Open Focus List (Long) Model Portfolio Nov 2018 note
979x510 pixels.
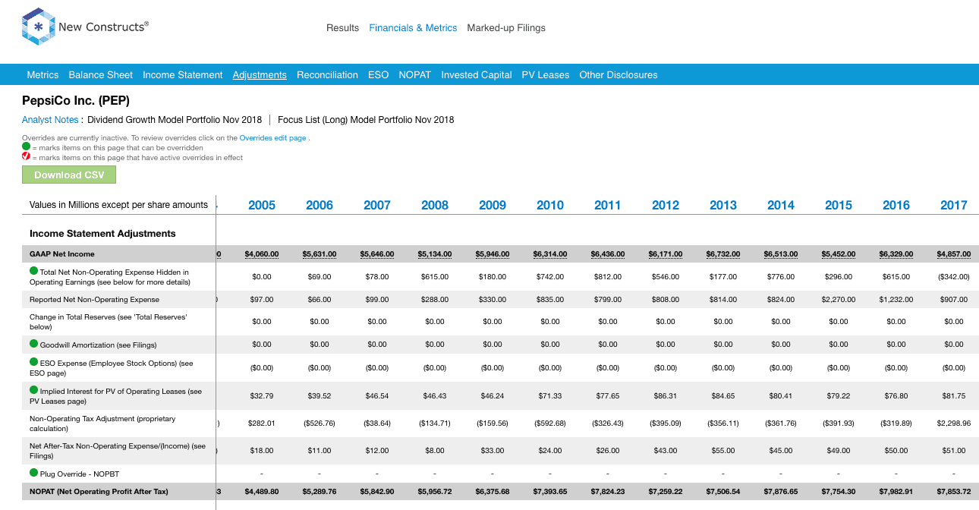(x=366, y=120)
